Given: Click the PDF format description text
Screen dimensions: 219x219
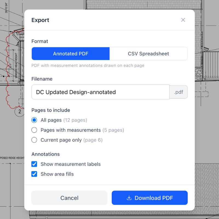Looking at the screenshot, I should click(x=88, y=65).
